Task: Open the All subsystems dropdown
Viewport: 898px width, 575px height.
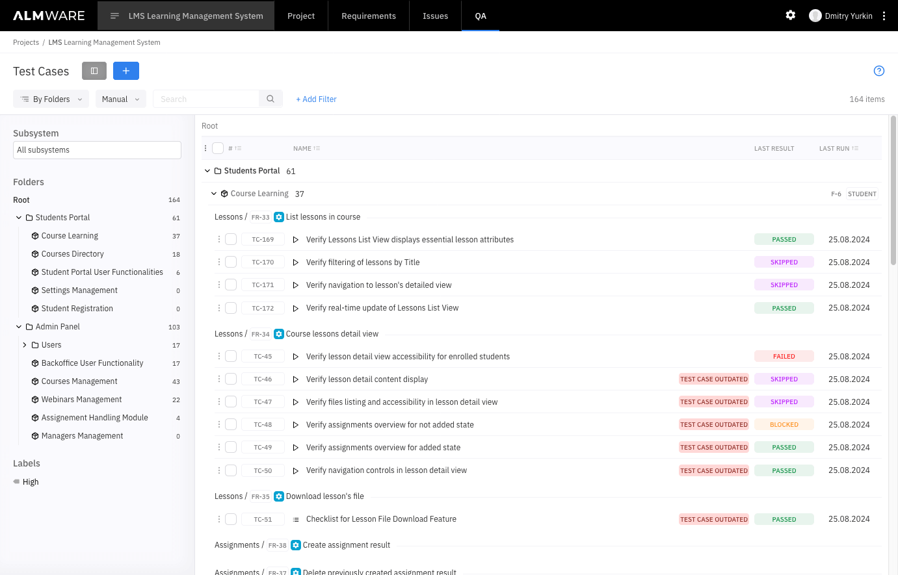Action: click(97, 150)
